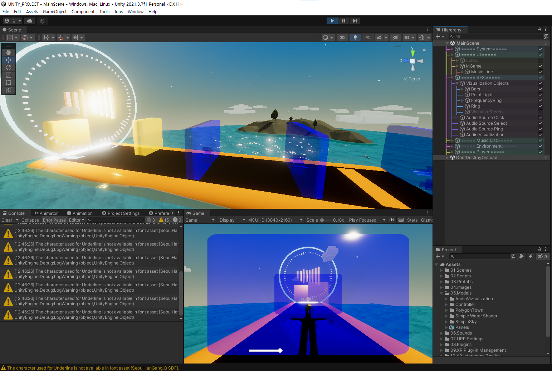Screen dimensions: 552x371
Task: Select the Rect transform tool
Action: [x=9, y=83]
